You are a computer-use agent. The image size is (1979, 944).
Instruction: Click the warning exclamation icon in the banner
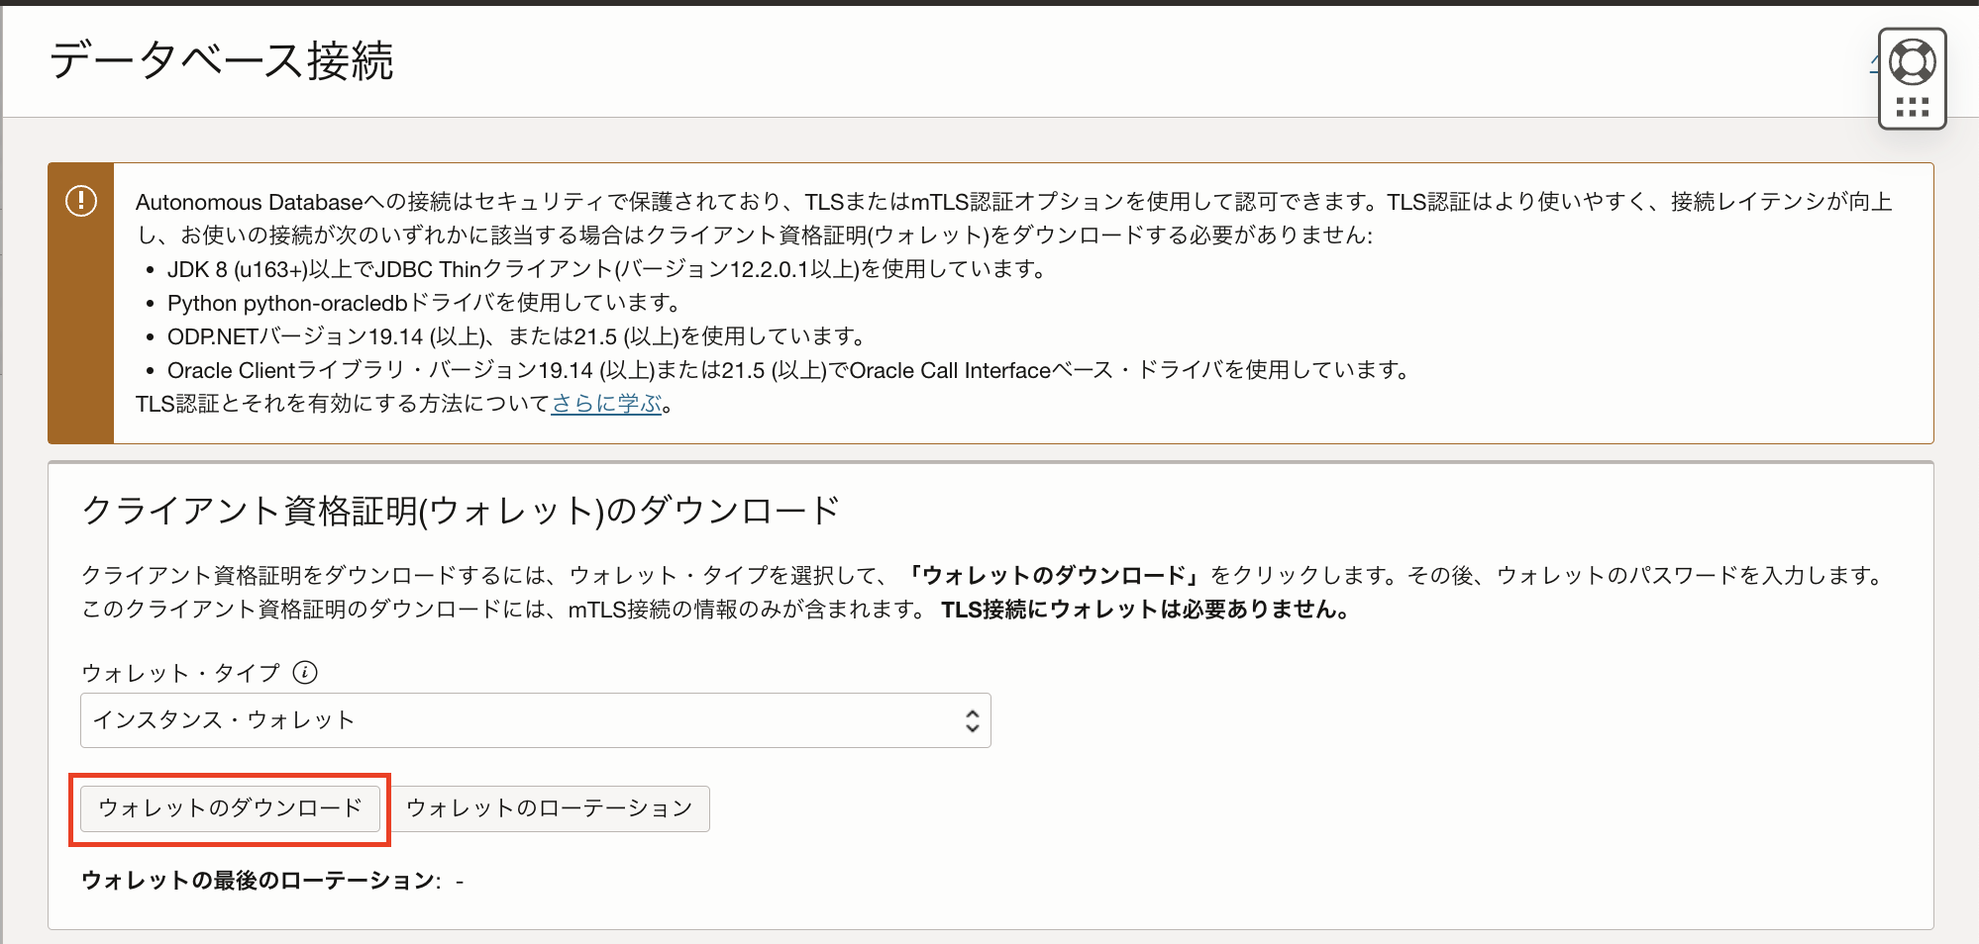[83, 201]
